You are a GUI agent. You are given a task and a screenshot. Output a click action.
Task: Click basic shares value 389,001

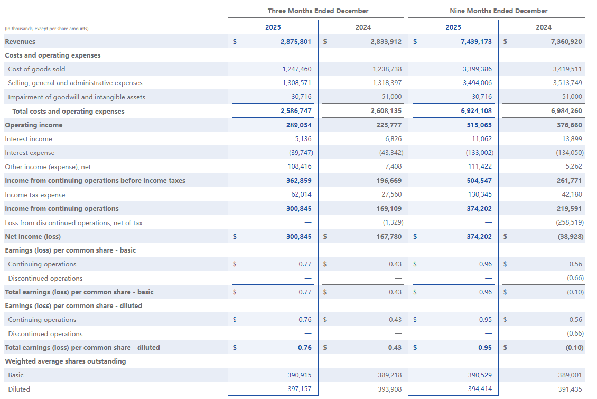570,375
